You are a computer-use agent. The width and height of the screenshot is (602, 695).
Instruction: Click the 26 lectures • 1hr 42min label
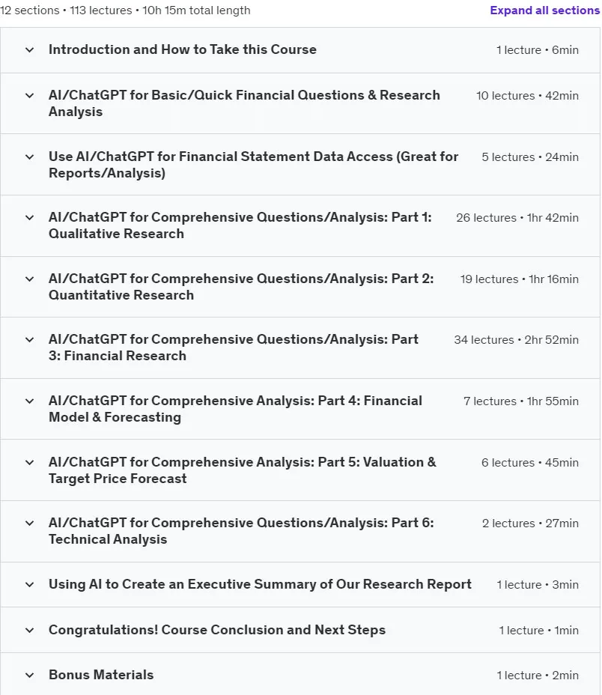pos(517,218)
